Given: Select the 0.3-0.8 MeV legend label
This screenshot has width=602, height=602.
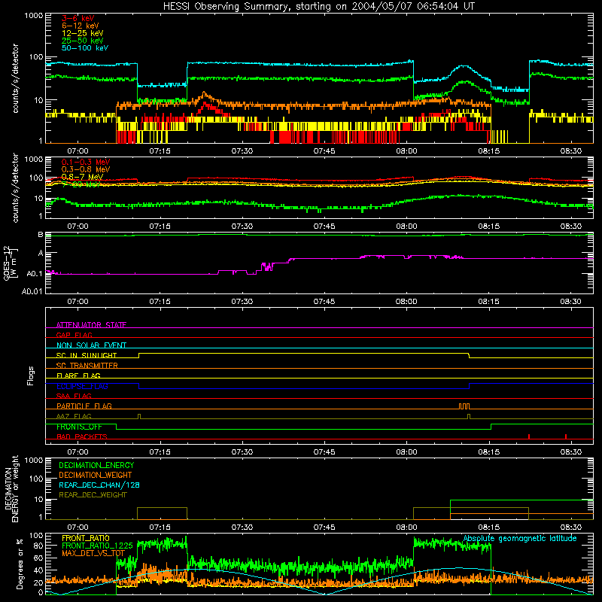Looking at the screenshot, I should pos(85,169).
